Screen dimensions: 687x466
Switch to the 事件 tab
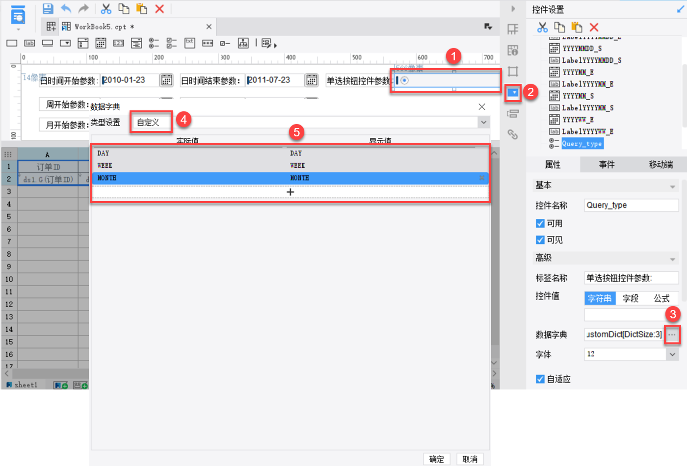[x=607, y=165]
